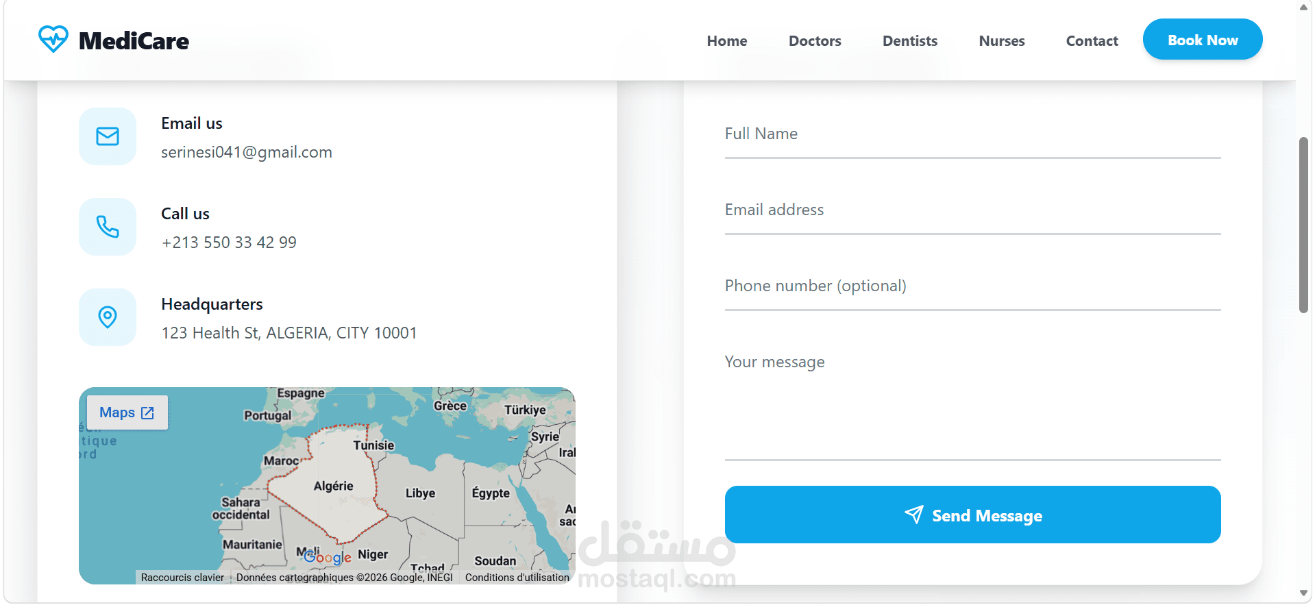Submit form with Send Message button
This screenshot has height=605, width=1315.
point(972,515)
